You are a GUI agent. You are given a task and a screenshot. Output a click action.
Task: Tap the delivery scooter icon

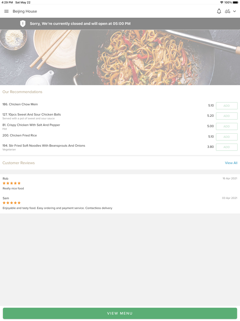[x=227, y=11]
